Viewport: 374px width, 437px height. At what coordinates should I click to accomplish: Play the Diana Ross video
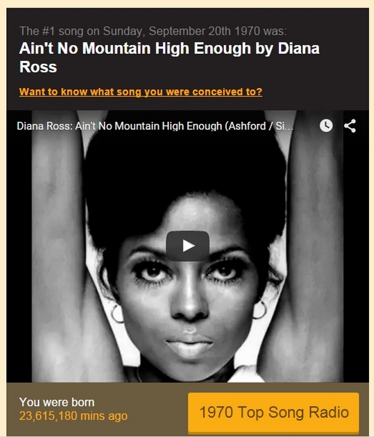coord(188,246)
